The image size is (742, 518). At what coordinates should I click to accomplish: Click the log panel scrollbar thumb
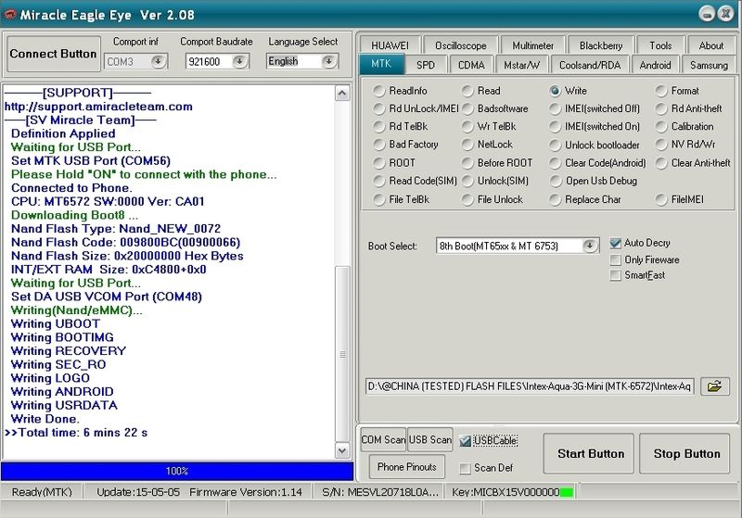click(342, 354)
